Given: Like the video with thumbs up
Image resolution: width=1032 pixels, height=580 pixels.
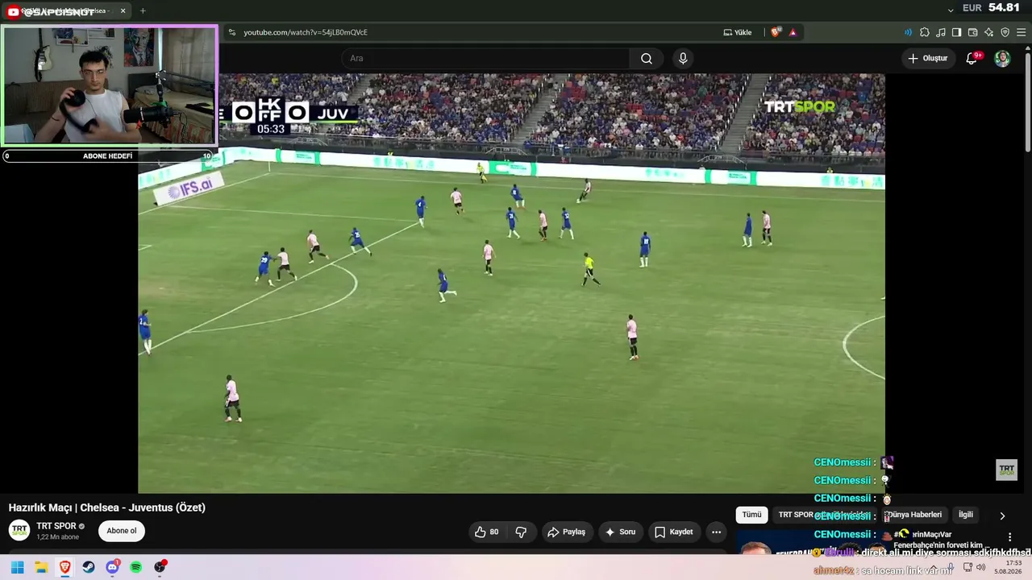Looking at the screenshot, I should (486, 532).
